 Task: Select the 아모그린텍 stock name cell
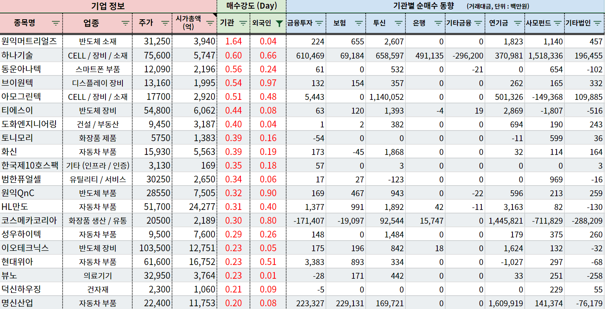coord(31,97)
